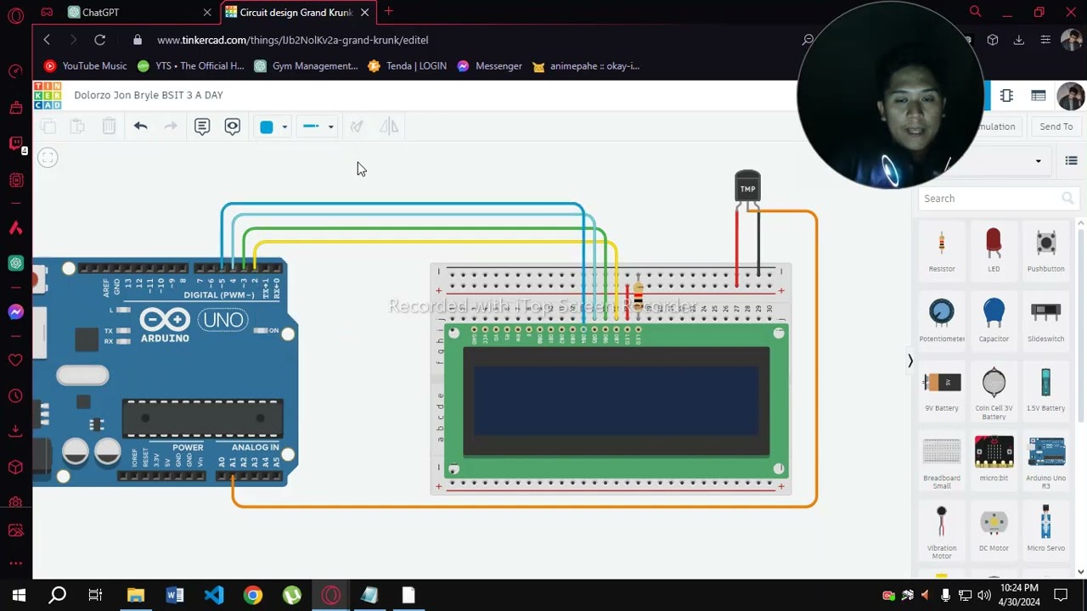Open Tenda | LOGIN bookmark

[408, 66]
